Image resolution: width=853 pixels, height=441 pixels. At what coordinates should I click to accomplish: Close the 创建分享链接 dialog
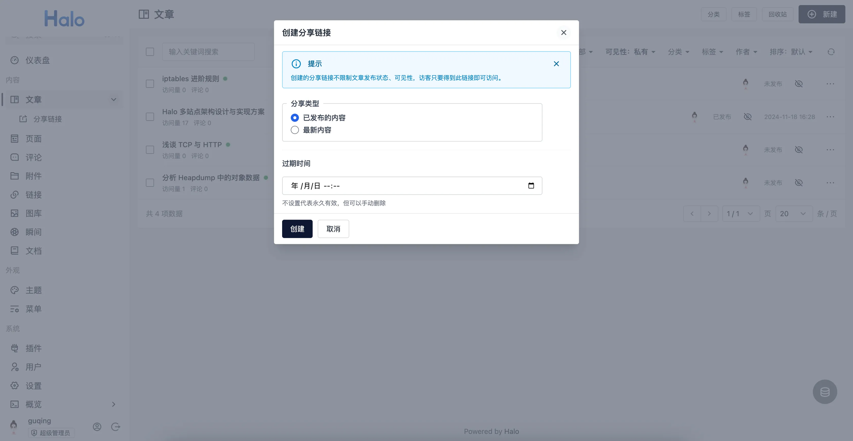[564, 32]
